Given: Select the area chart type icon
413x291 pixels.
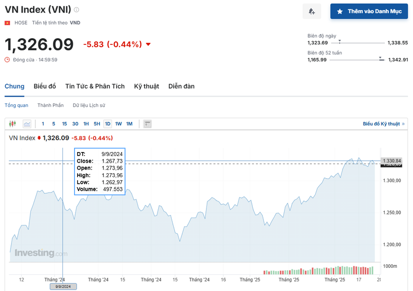Looking at the screenshot, I should 27,123.
